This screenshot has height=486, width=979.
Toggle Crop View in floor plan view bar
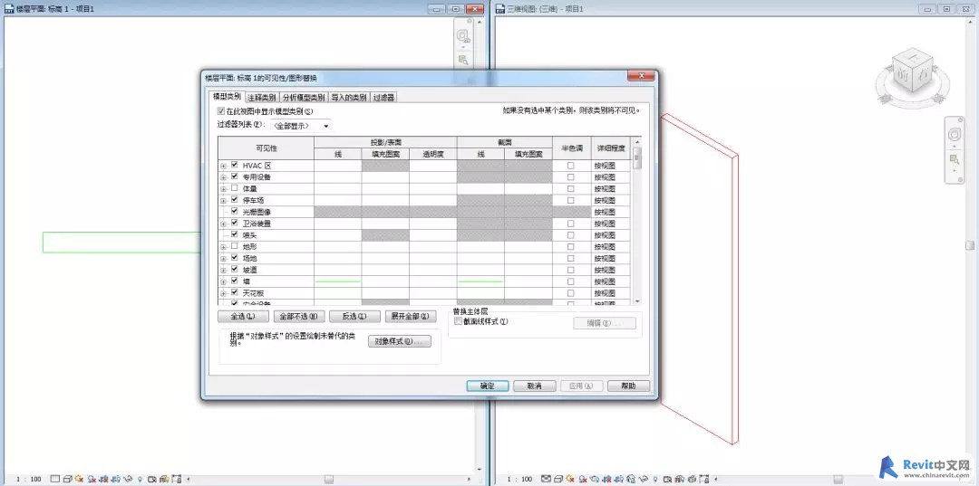click(x=103, y=479)
